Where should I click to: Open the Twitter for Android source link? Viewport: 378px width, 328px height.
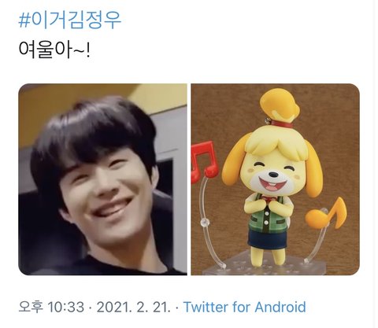[x=245, y=307]
